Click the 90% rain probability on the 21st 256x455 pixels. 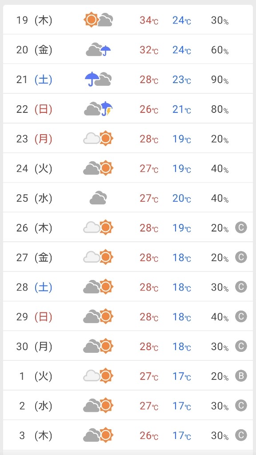tap(220, 80)
